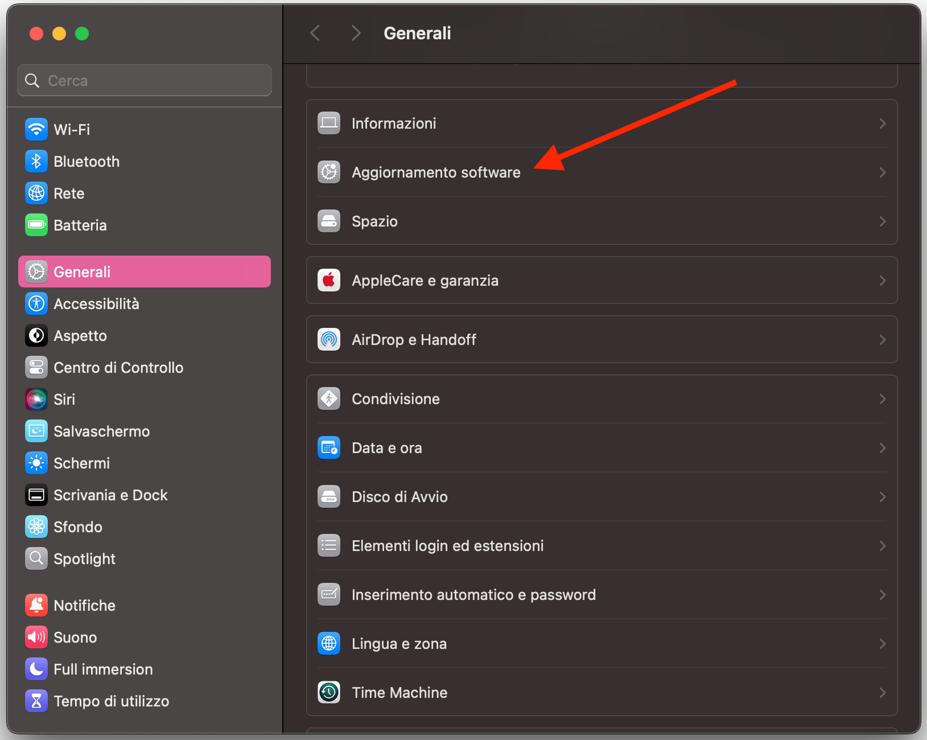
Task: Select the Spotlight magnifier icon
Action: tap(36, 558)
